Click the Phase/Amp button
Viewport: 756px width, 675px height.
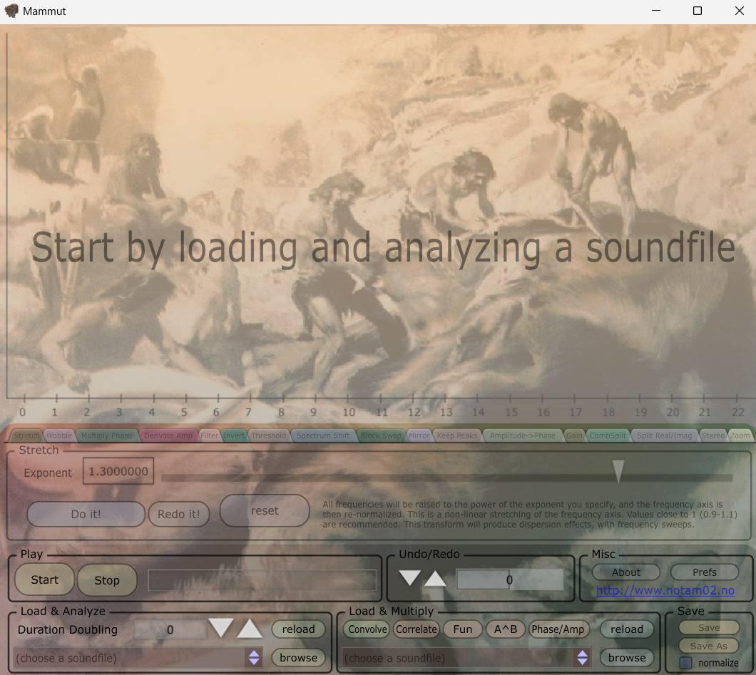tap(558, 629)
